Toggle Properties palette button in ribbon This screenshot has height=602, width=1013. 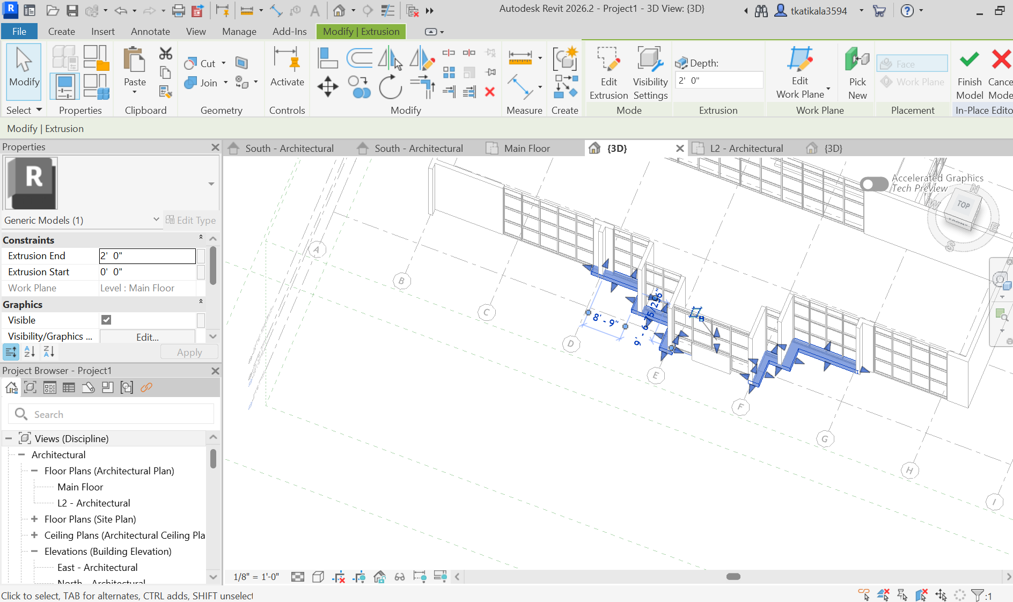pos(64,86)
